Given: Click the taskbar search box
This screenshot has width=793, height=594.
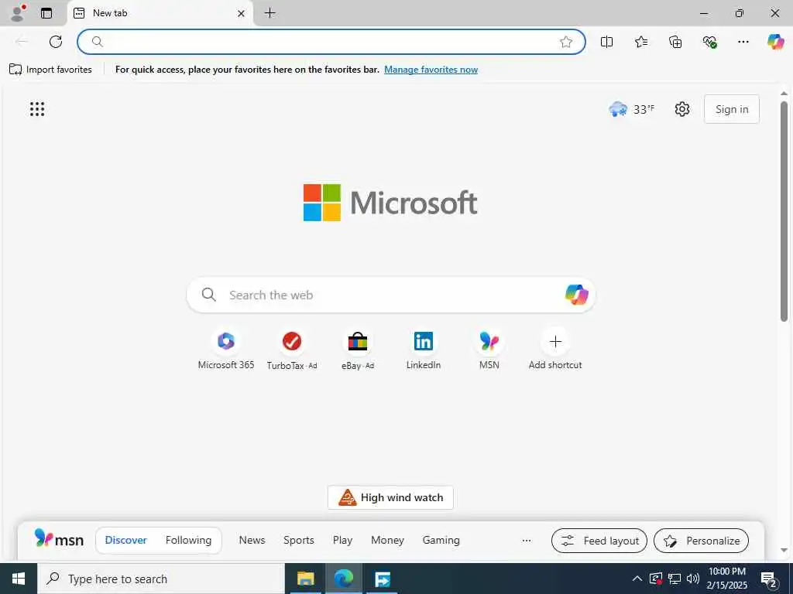Looking at the screenshot, I should tap(161, 579).
